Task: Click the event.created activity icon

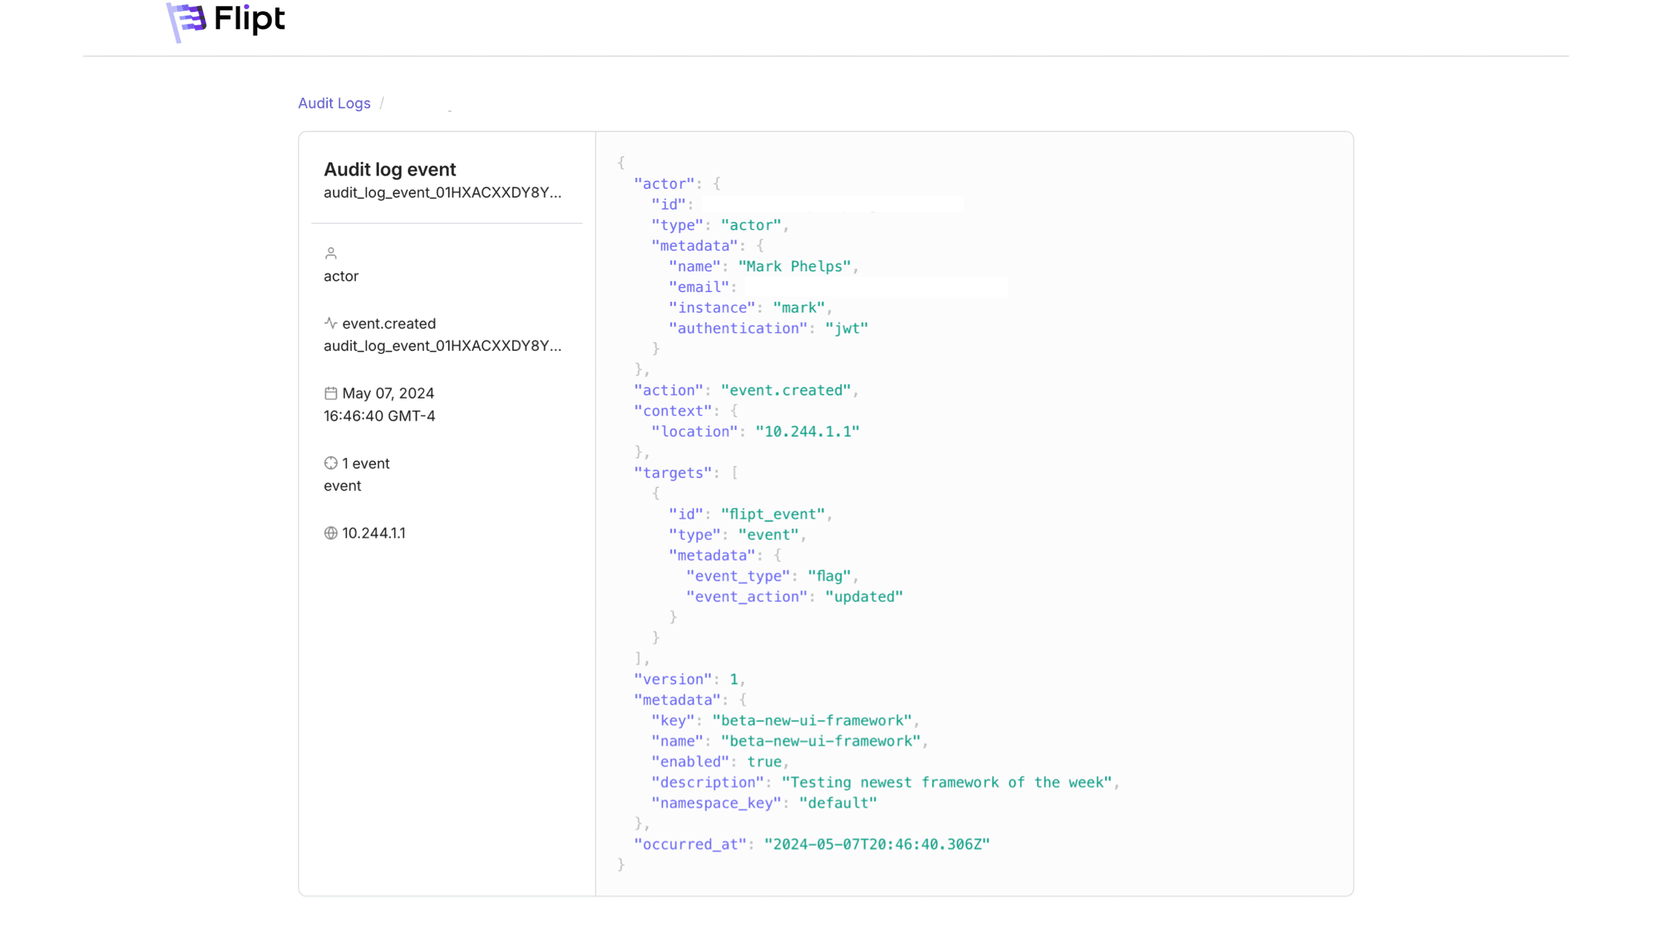Action: [x=331, y=323]
